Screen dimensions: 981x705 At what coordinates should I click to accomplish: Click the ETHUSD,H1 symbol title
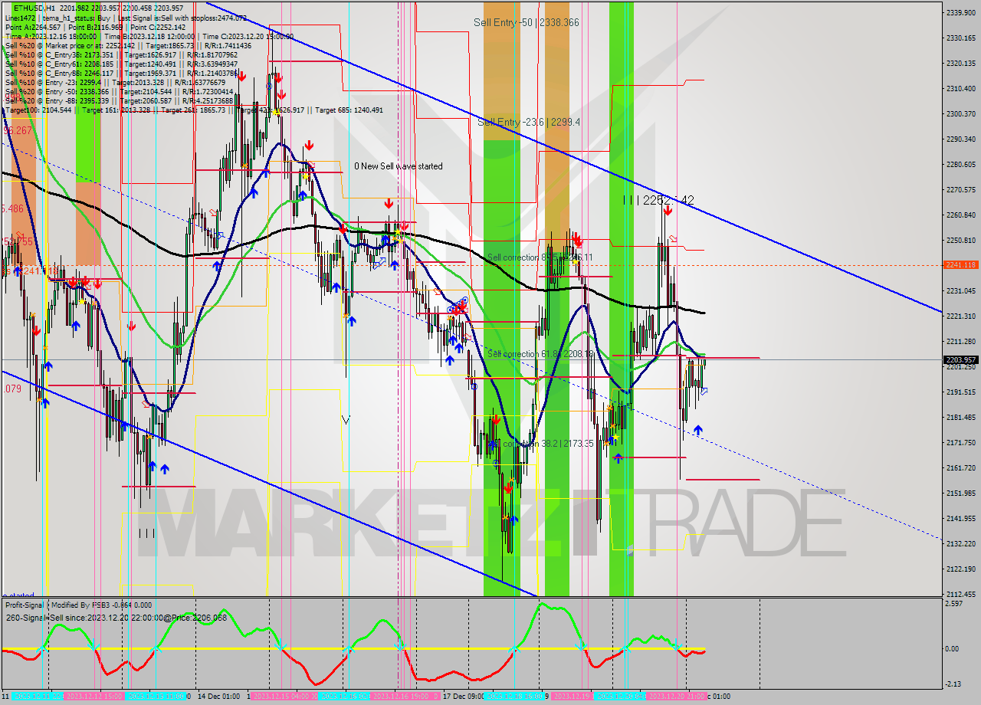tap(33, 7)
